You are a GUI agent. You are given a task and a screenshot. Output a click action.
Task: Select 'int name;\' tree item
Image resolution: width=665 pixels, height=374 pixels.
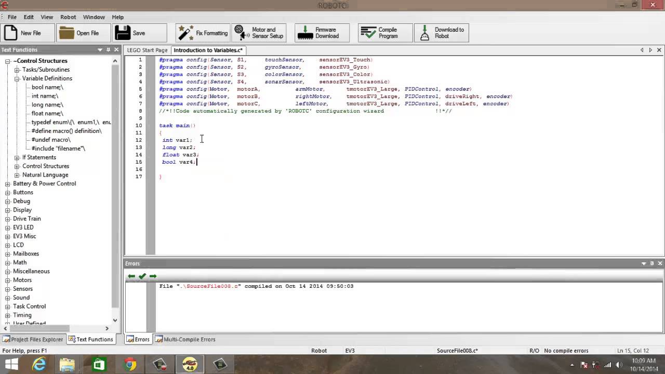coord(45,96)
